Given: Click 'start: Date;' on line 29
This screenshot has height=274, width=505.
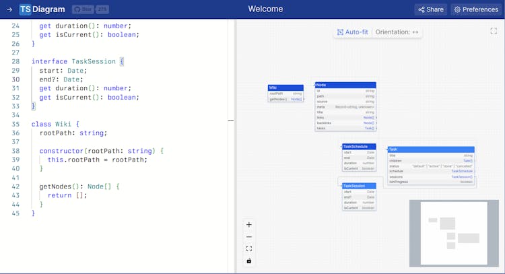Looking at the screenshot, I should [63, 71].
